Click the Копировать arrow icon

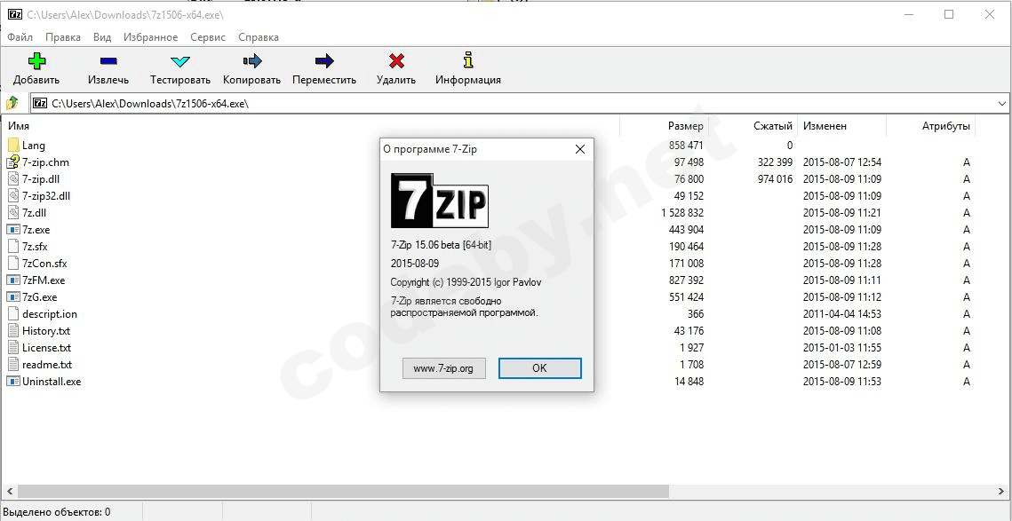point(252,61)
